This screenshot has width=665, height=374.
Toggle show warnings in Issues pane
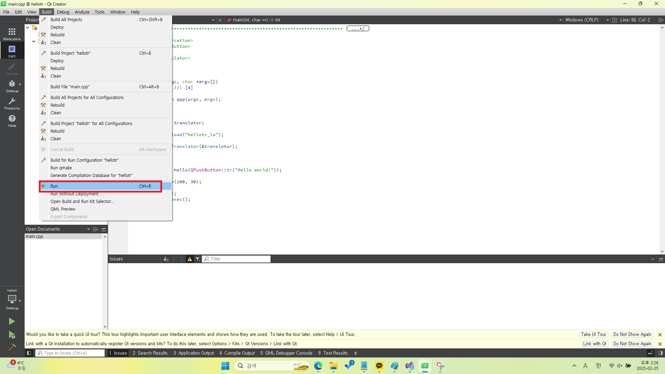189,259
